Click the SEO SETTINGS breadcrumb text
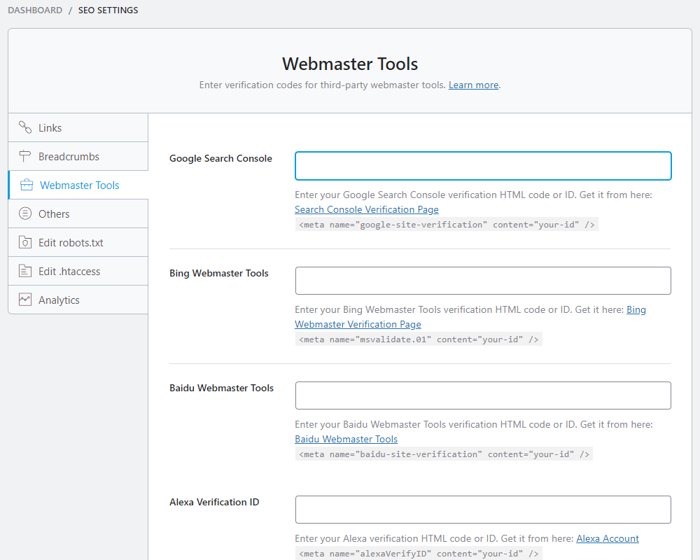Viewport: 700px width, 560px height. click(x=108, y=10)
